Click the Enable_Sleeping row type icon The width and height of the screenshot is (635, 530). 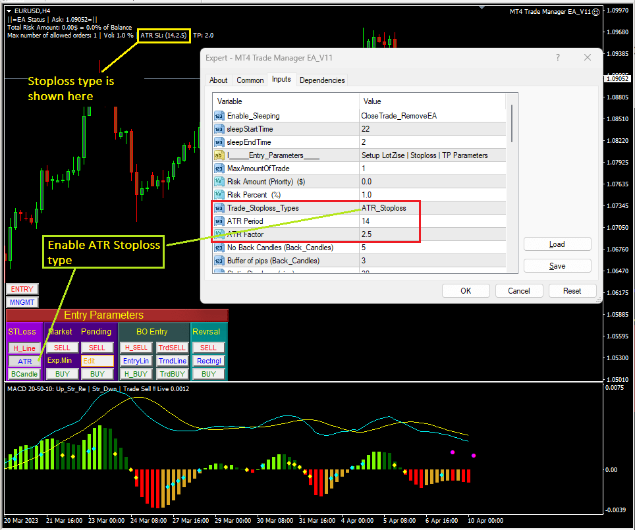pos(219,115)
